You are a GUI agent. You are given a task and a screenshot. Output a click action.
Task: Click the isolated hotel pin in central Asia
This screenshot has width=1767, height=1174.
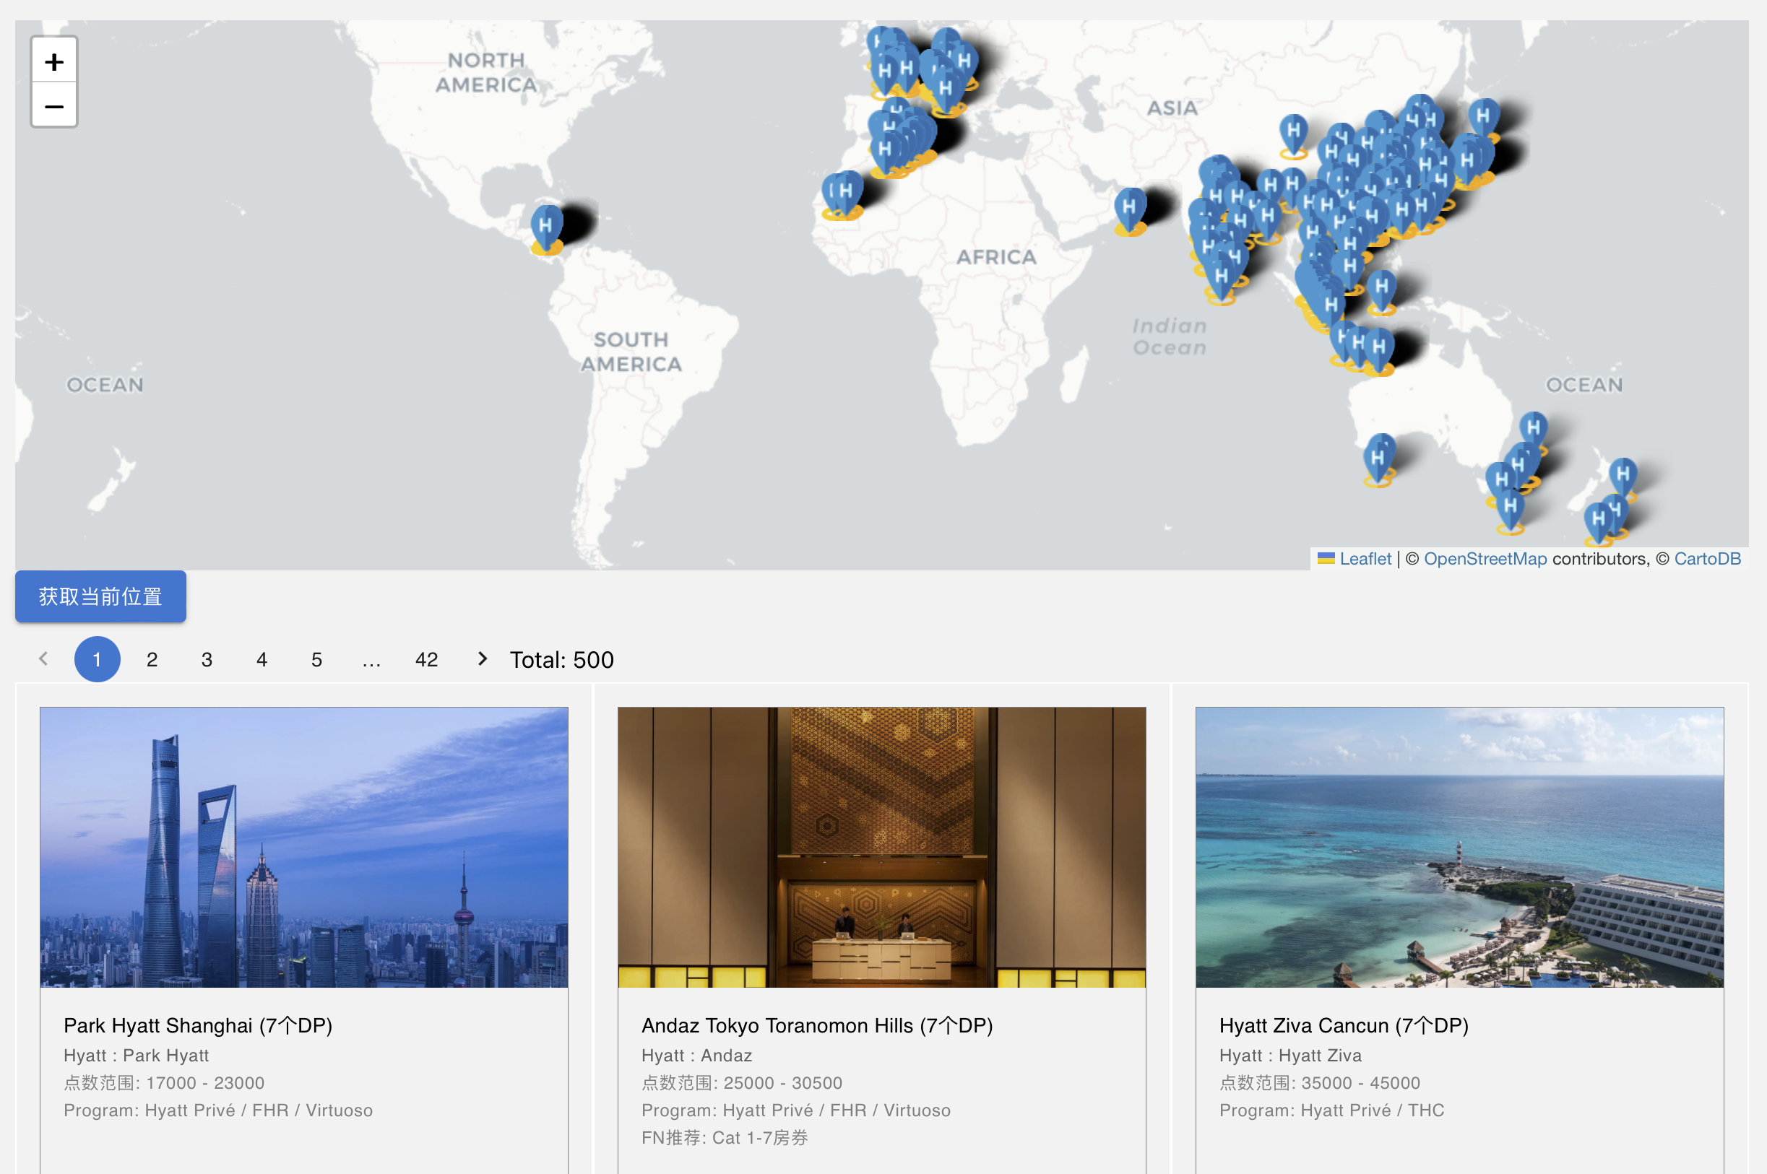(x=1294, y=132)
